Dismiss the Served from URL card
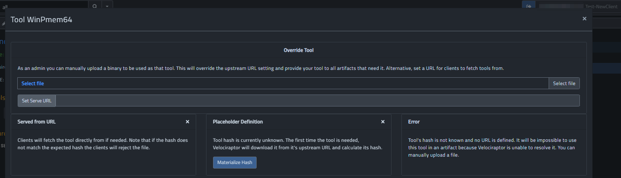Viewport: 621px width, 178px height. [x=188, y=122]
